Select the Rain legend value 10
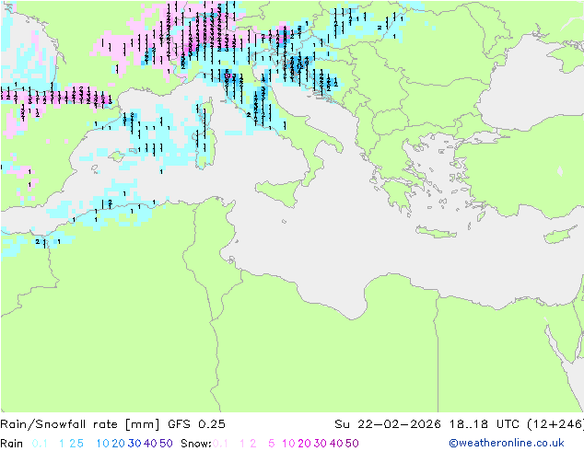Viewport: 584px width, 451px height. click(x=103, y=444)
